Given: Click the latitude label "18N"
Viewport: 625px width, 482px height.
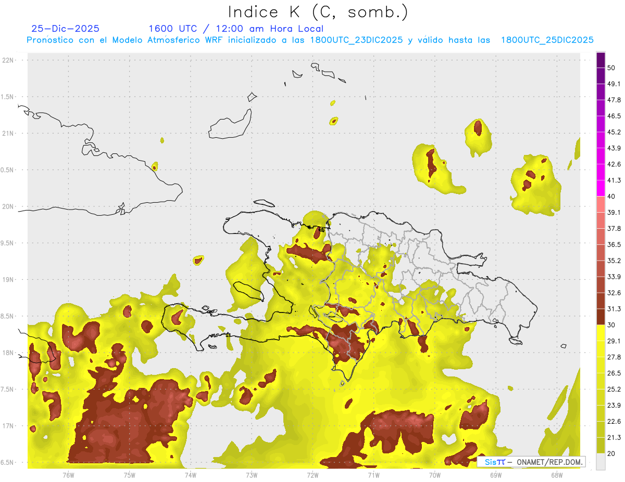Looking at the screenshot, I should (x=8, y=353).
